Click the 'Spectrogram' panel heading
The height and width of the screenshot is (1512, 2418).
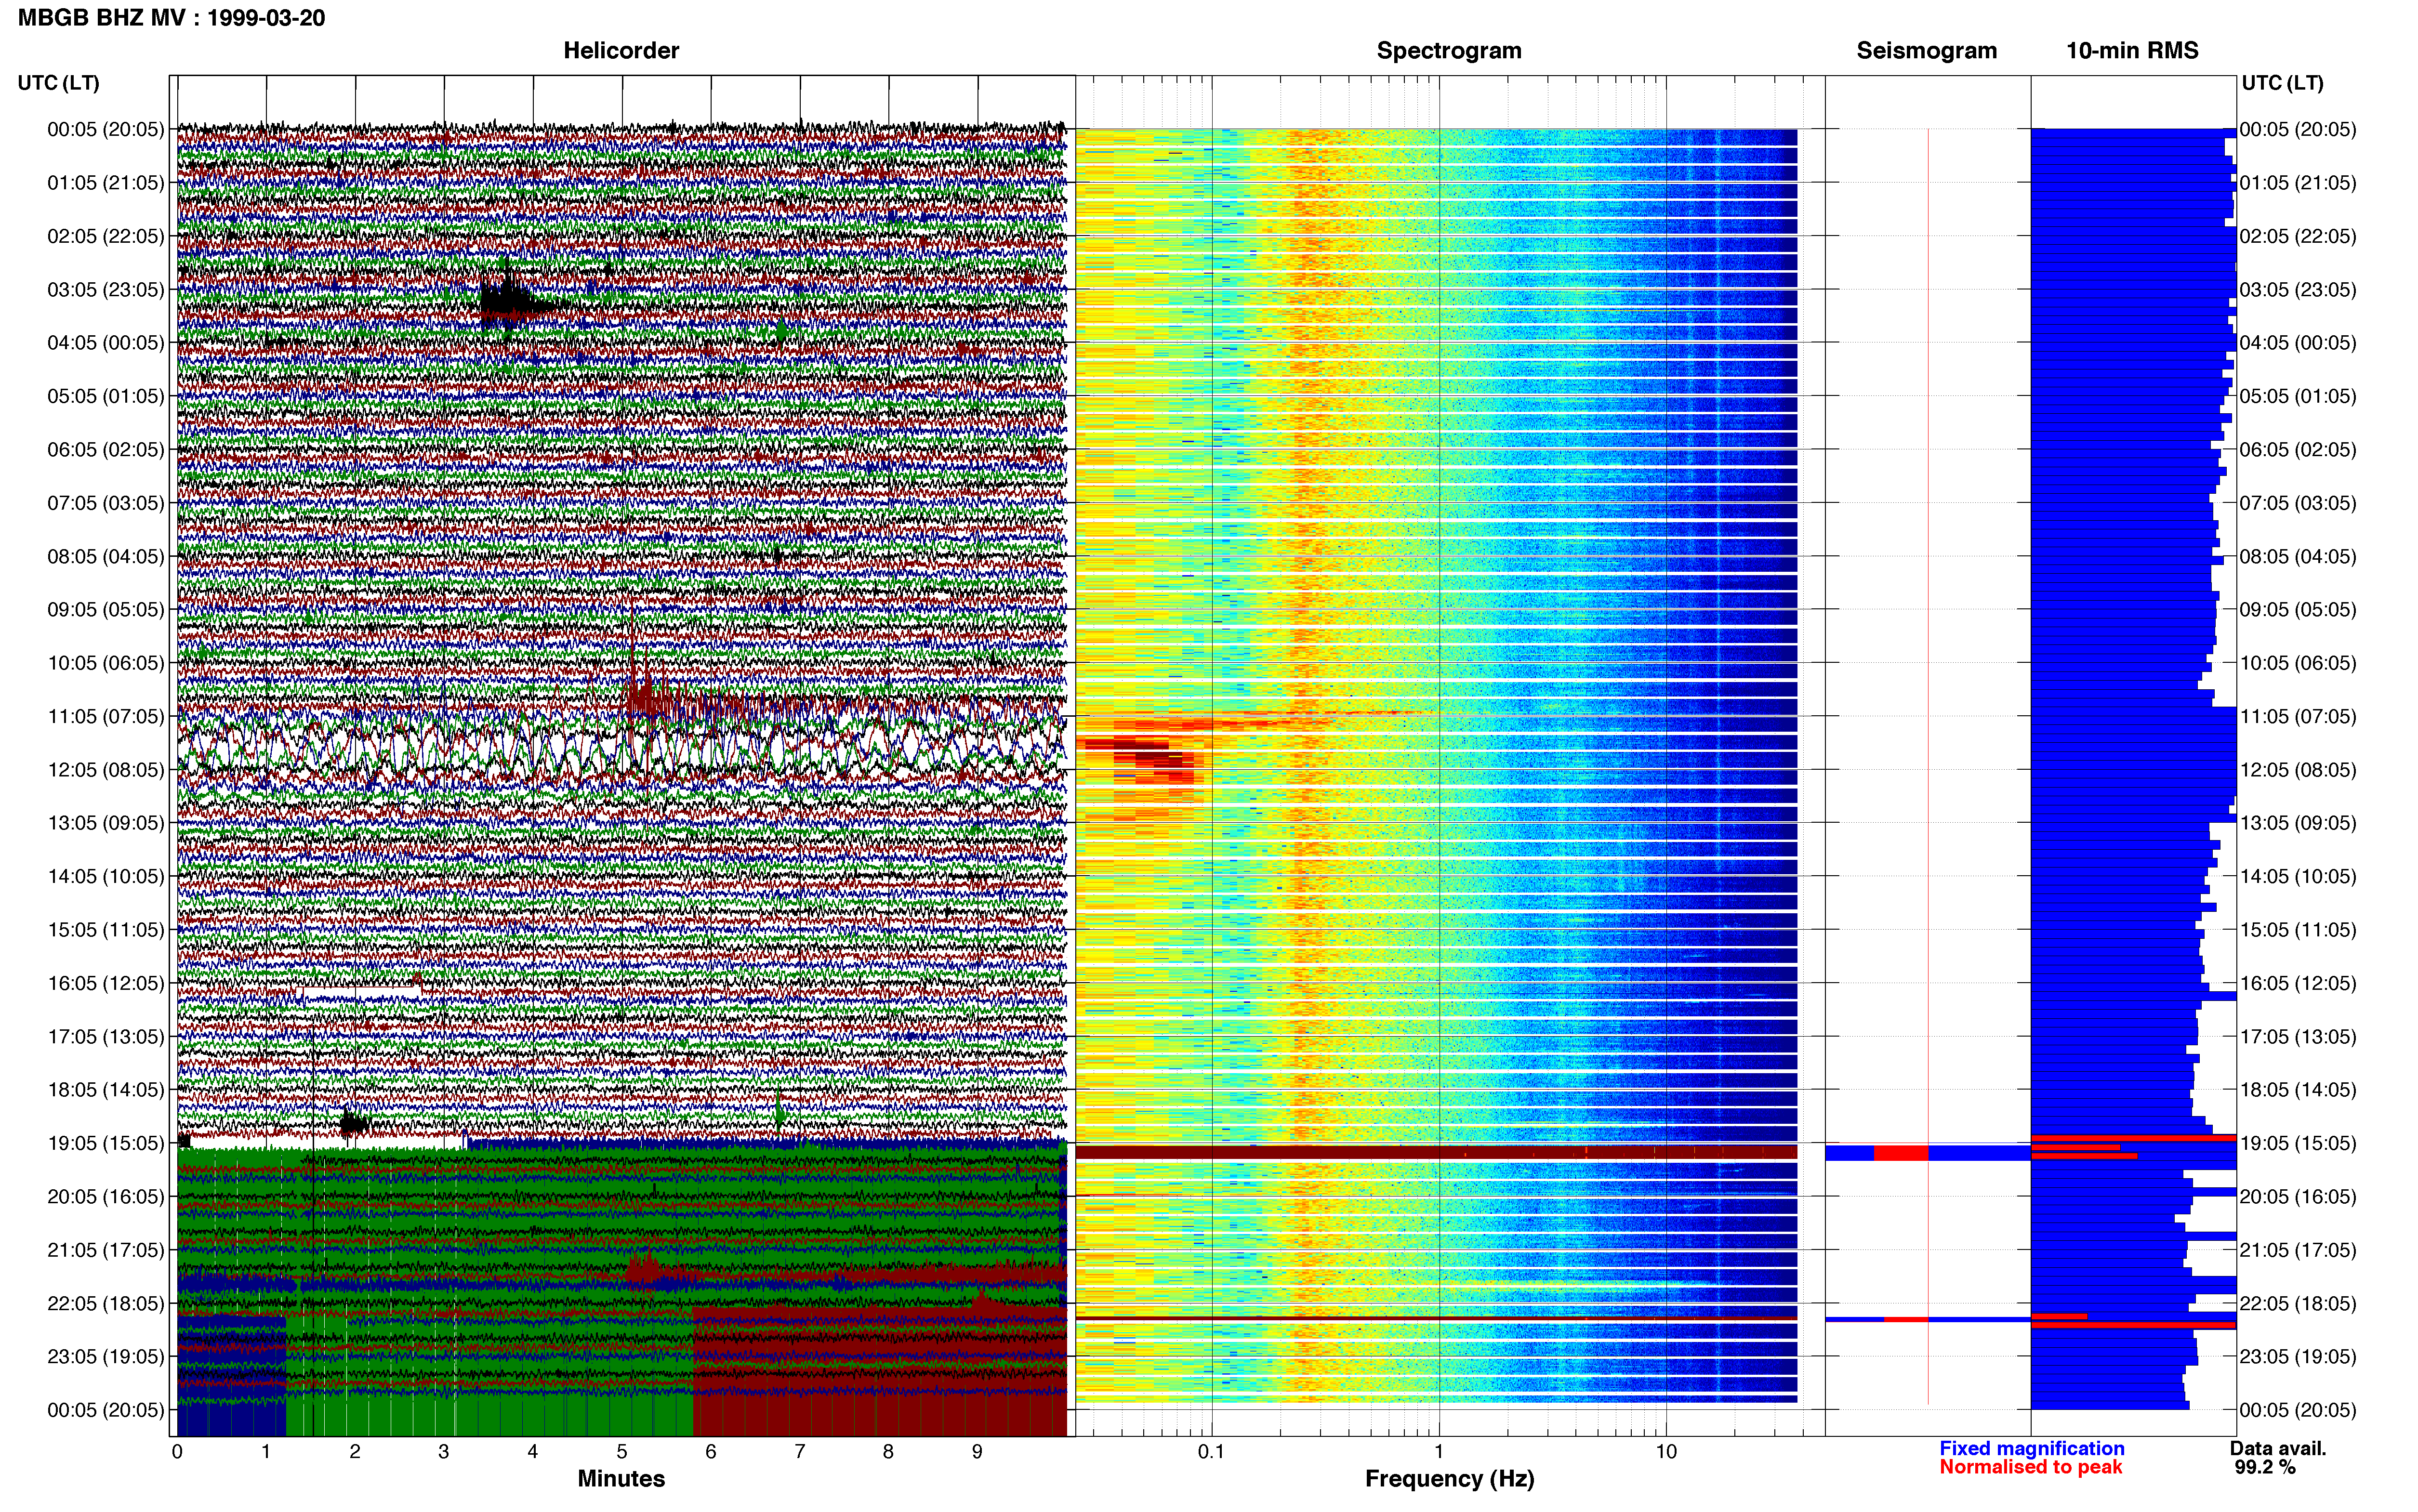[x=1449, y=50]
